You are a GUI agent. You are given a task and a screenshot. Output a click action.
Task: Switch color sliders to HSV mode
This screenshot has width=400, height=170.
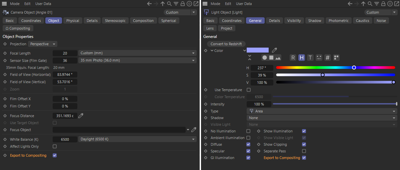pyautogui.click(x=302, y=58)
